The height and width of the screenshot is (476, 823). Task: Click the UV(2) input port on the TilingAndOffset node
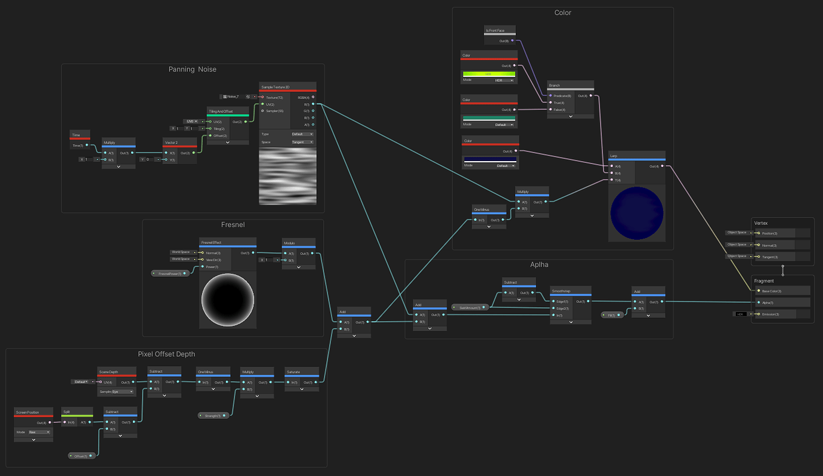210,122
